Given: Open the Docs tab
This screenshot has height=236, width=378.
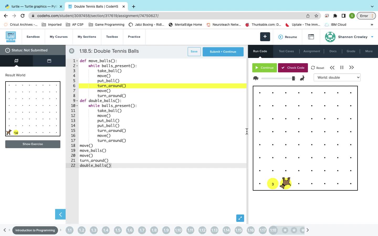Looking at the screenshot, I should click(x=333, y=51).
